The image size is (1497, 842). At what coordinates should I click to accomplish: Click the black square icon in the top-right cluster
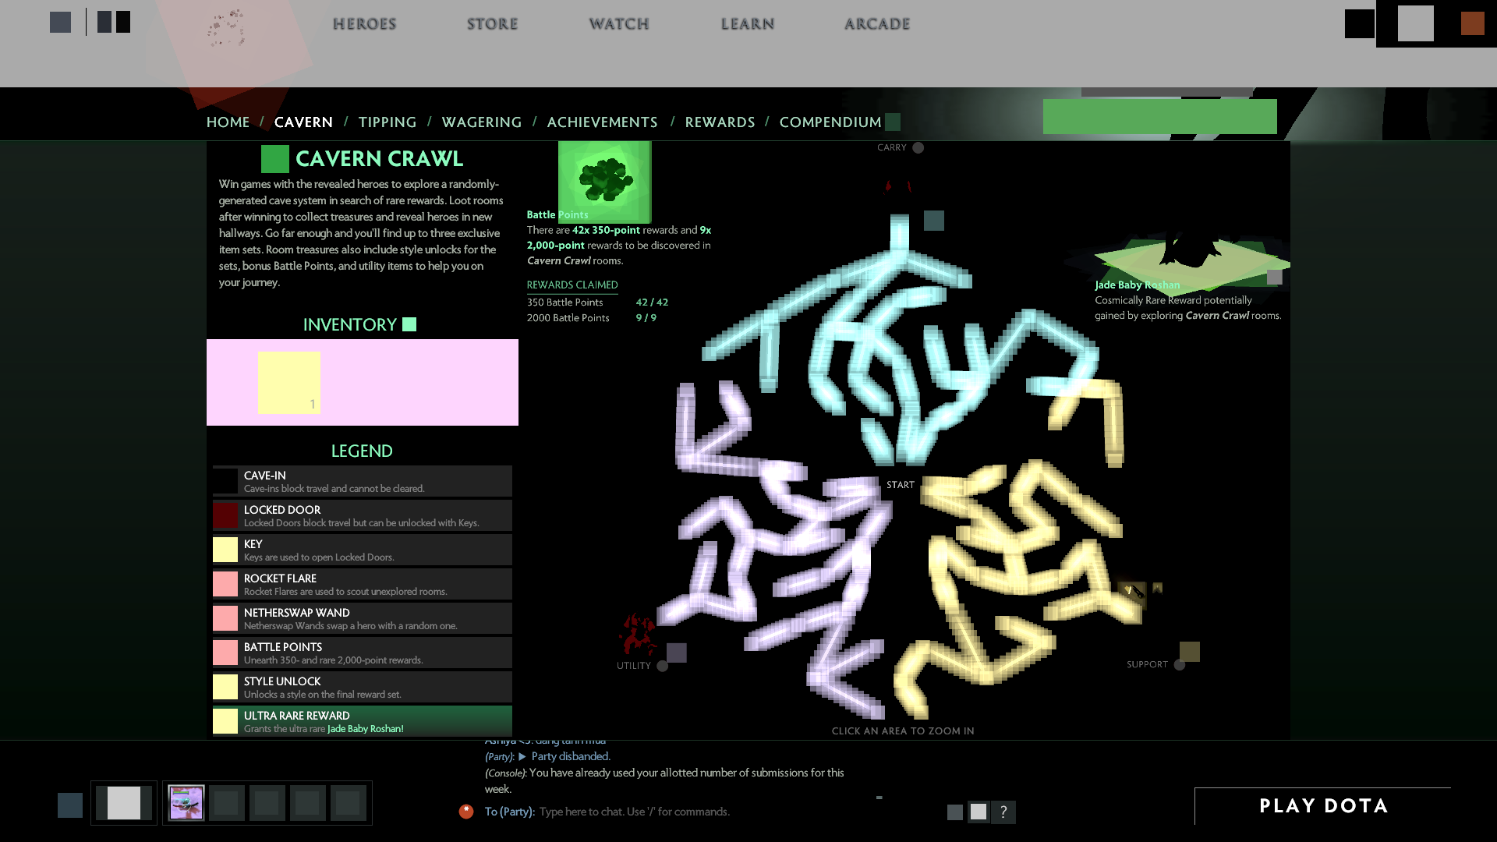1359,23
